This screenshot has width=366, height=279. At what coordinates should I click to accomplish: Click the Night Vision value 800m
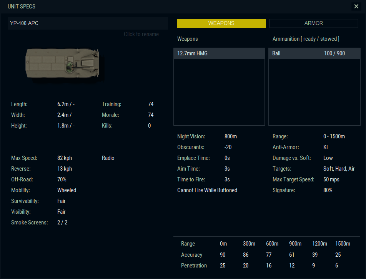point(231,136)
